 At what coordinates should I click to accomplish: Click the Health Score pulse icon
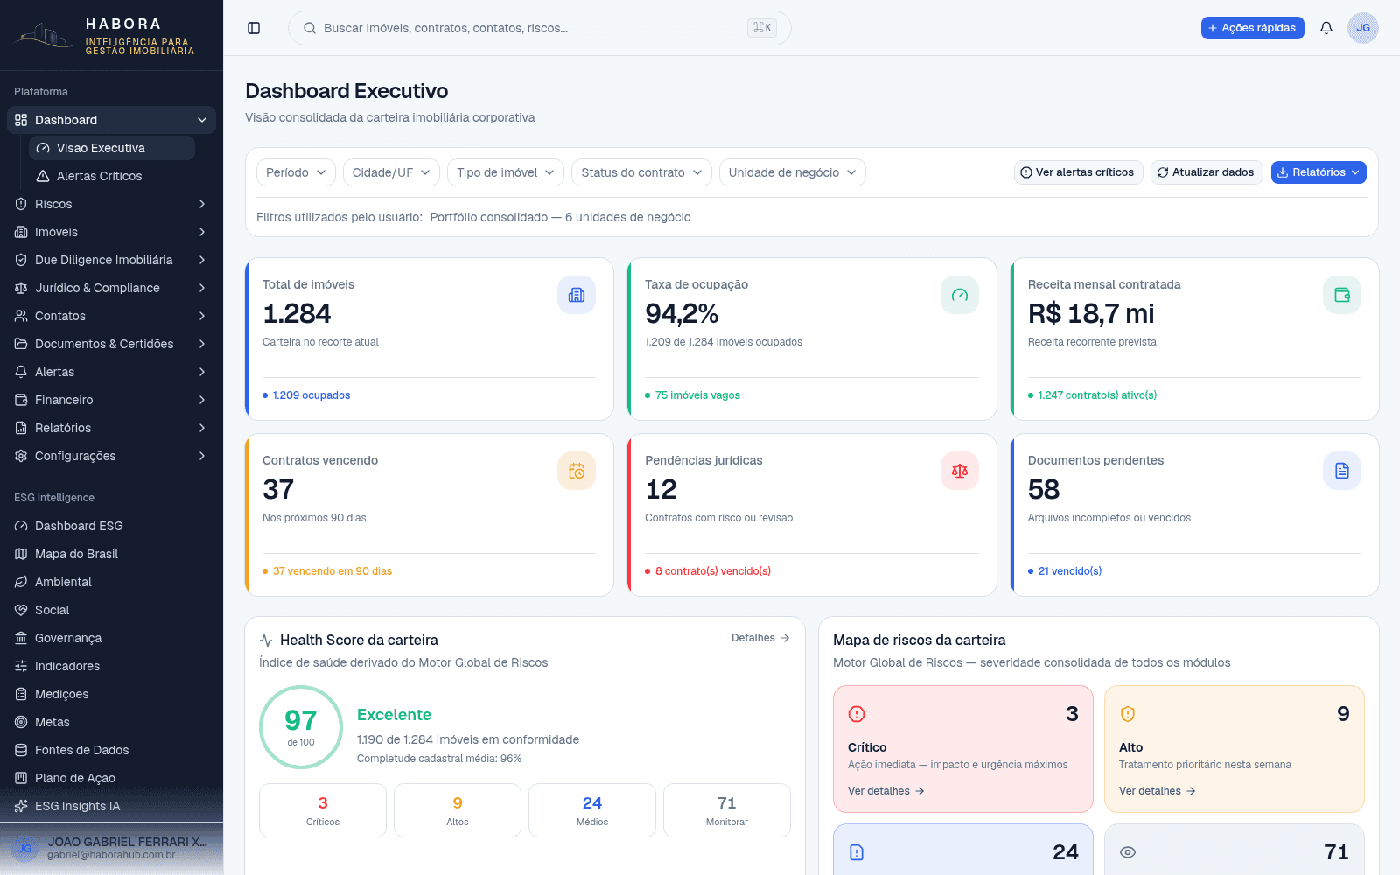pyautogui.click(x=266, y=640)
